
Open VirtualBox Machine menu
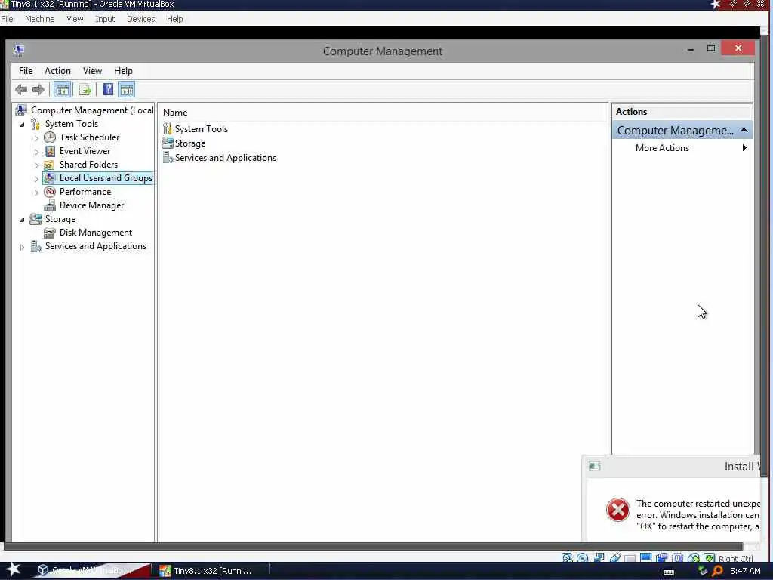pos(40,19)
